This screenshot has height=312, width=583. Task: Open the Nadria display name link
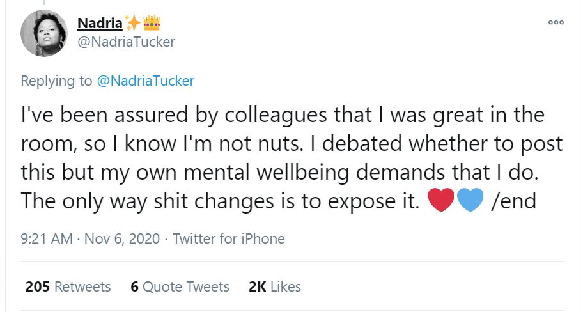click(99, 24)
